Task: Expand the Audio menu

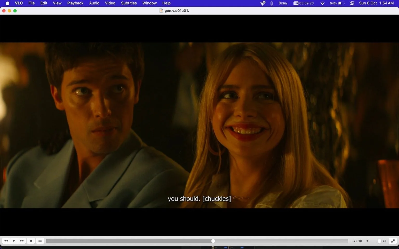Action: [x=94, y=3]
